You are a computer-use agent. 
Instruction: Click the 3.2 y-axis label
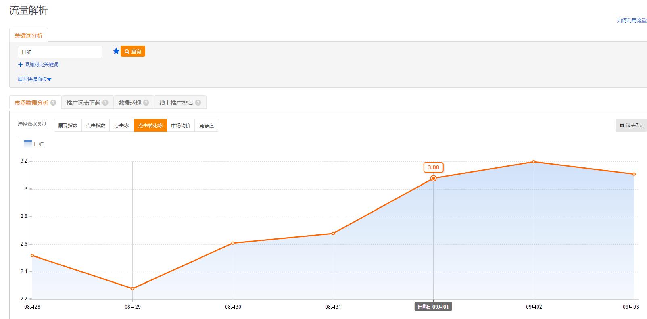(x=24, y=161)
